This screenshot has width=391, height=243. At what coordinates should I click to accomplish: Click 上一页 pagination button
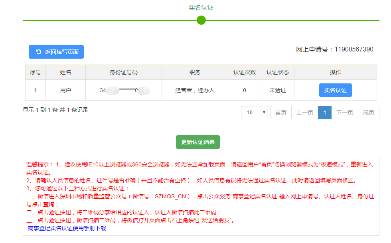304,113
